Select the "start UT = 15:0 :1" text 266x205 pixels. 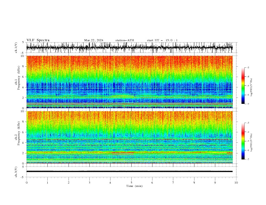[x=162, y=40]
